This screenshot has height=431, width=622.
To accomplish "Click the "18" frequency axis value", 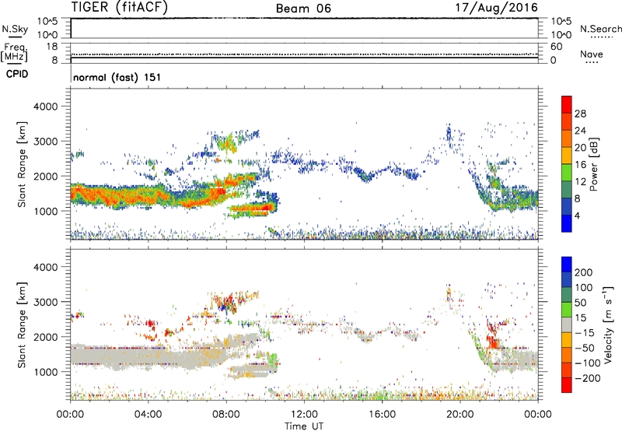I will pyautogui.click(x=52, y=47).
